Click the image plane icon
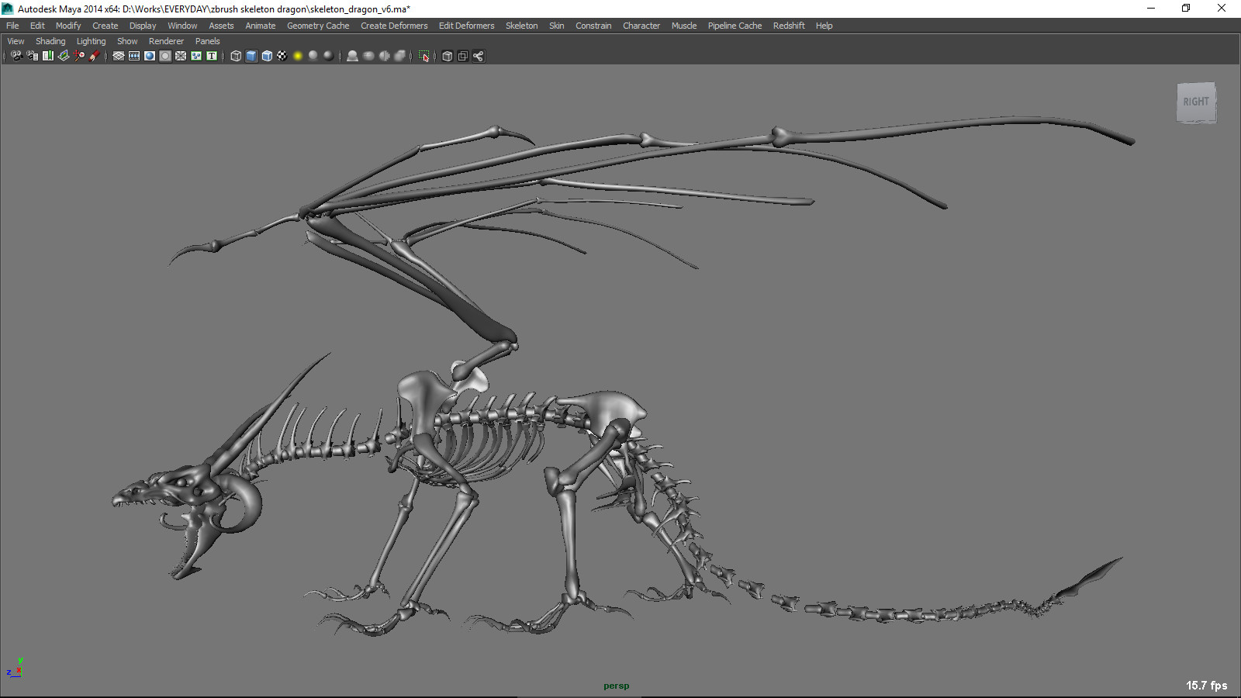The image size is (1241, 698). [62, 56]
